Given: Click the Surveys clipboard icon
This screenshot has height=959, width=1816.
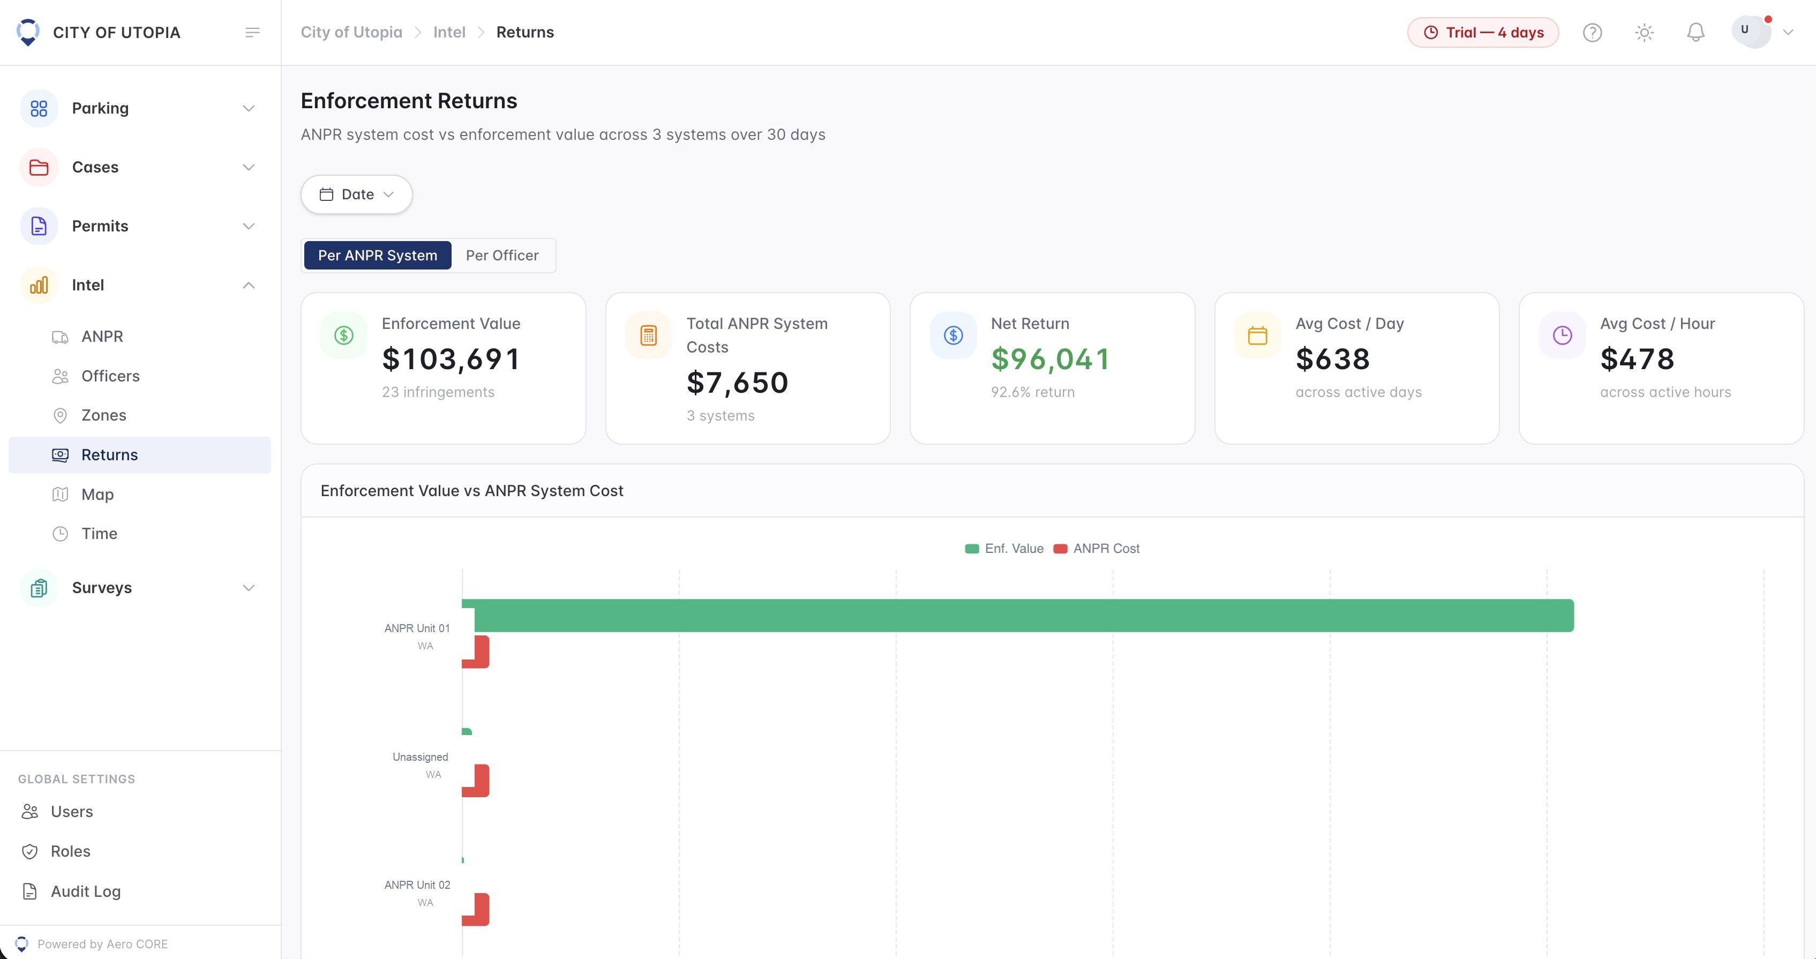Looking at the screenshot, I should pyautogui.click(x=39, y=587).
